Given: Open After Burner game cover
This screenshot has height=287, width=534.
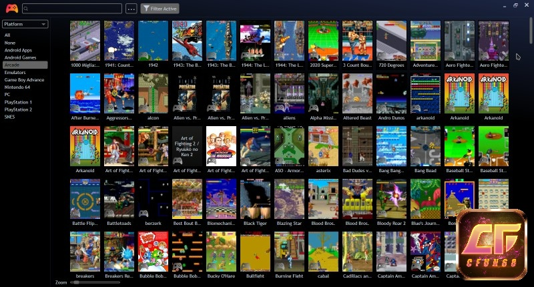Looking at the screenshot, I should tap(85, 93).
